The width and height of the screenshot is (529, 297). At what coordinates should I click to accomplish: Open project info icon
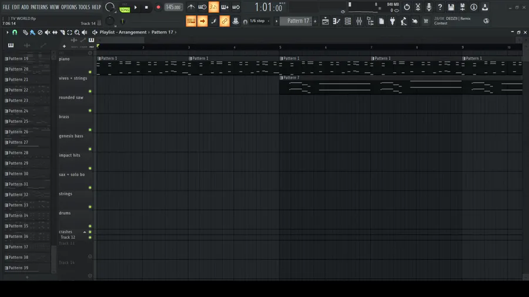pos(474,7)
